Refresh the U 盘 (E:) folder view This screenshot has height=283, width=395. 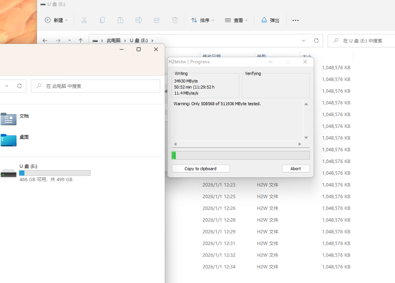316,40
